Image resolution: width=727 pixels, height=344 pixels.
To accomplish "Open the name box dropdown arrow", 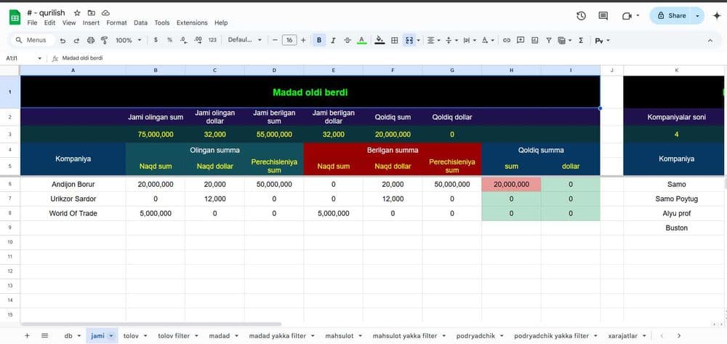I will point(39,58).
